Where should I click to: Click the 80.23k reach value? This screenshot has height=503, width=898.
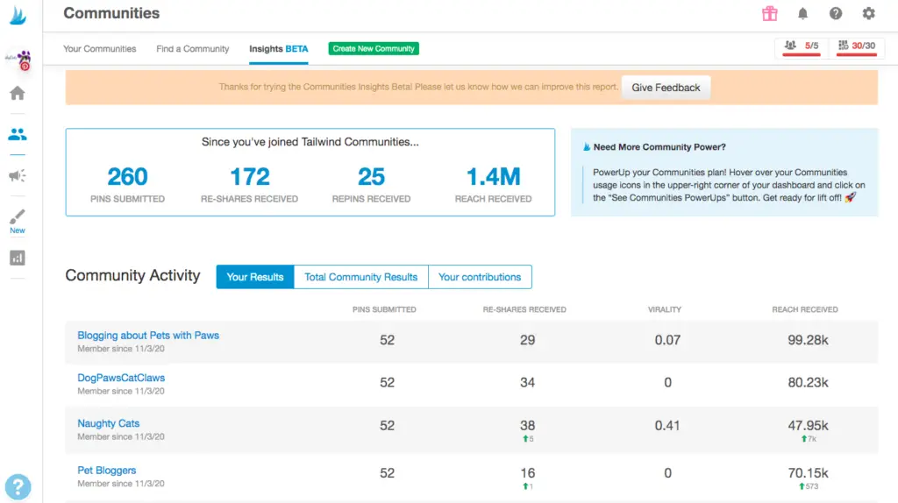(x=808, y=382)
